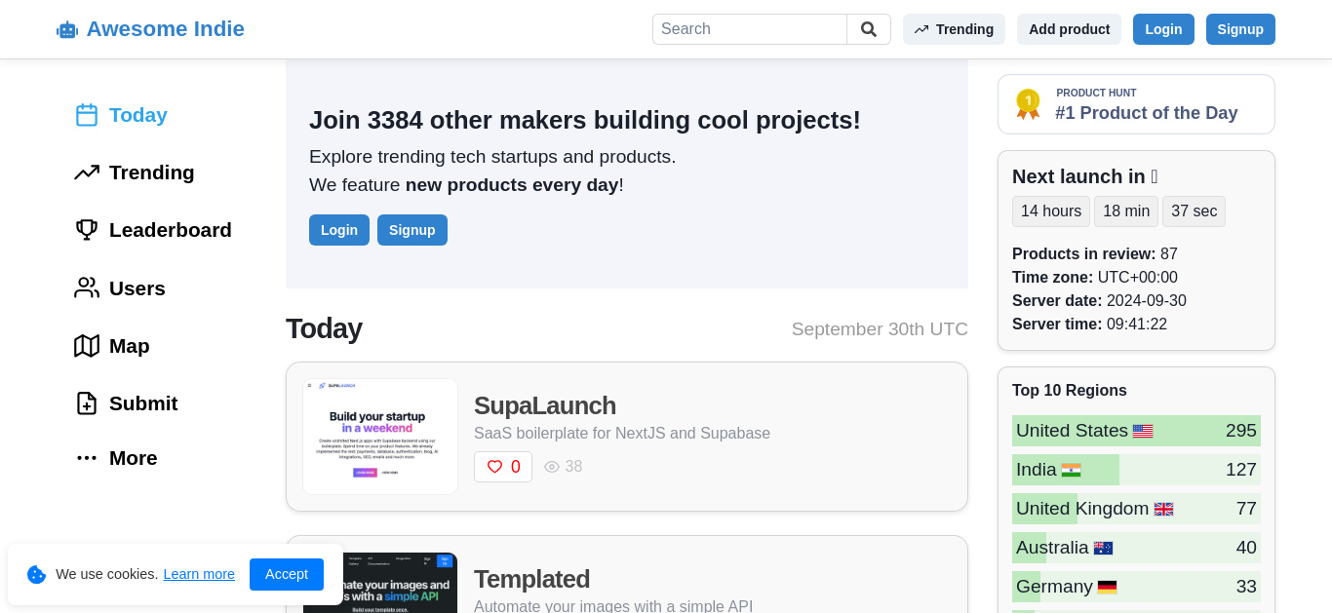Screen dimensions: 1332x613
Task: Click 'Server date: 2024-09-30' text
Action: click(1099, 300)
